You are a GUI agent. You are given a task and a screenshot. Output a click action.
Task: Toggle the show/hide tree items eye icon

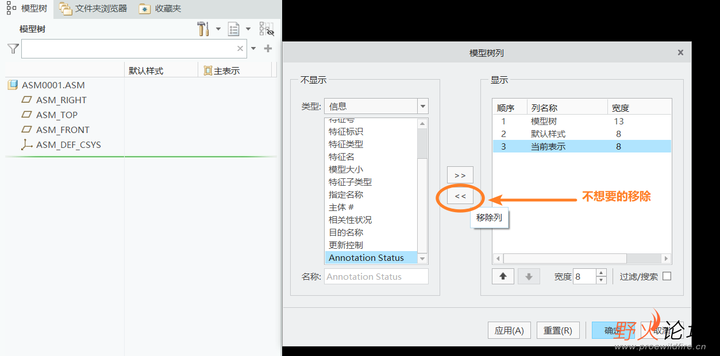click(x=267, y=29)
